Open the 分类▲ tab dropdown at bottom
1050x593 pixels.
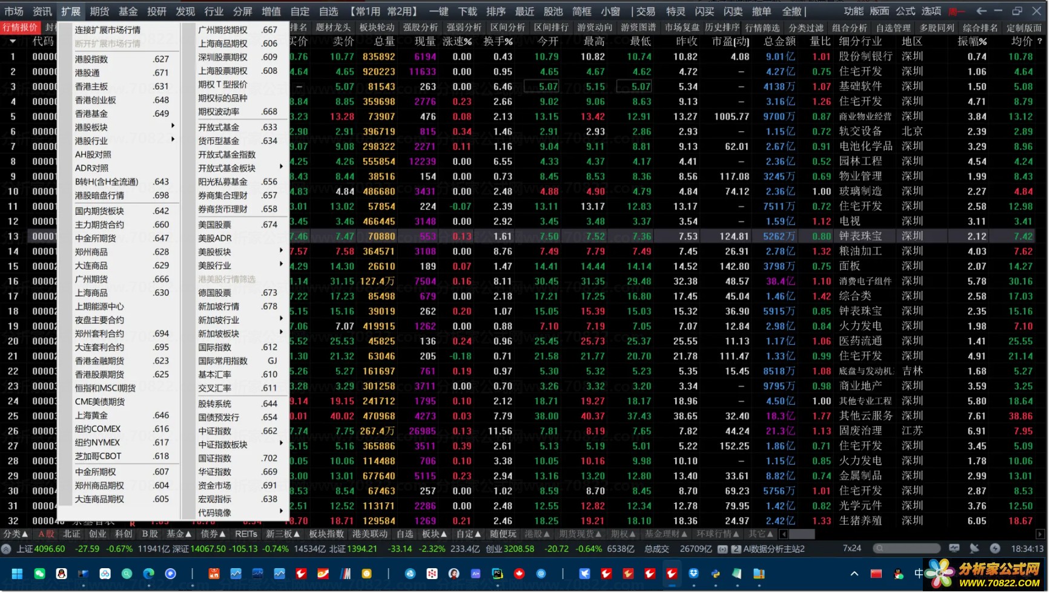16,534
